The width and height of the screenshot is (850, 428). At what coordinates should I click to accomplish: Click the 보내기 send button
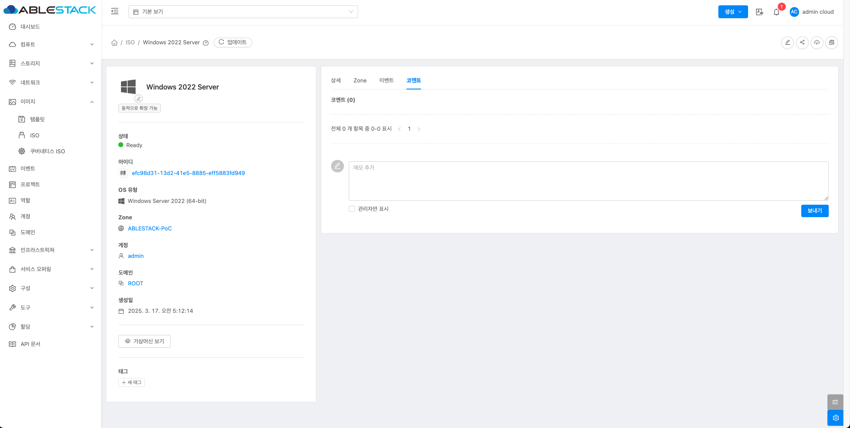[x=815, y=211]
